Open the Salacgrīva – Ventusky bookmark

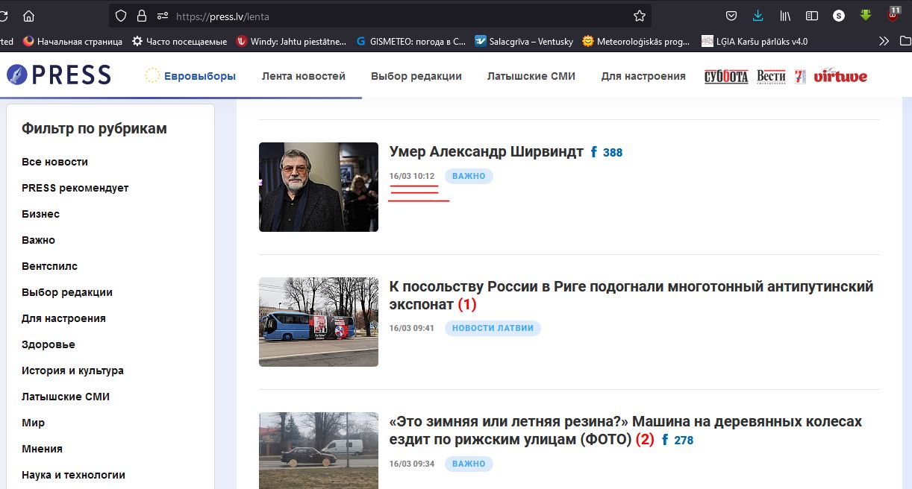[x=524, y=42]
